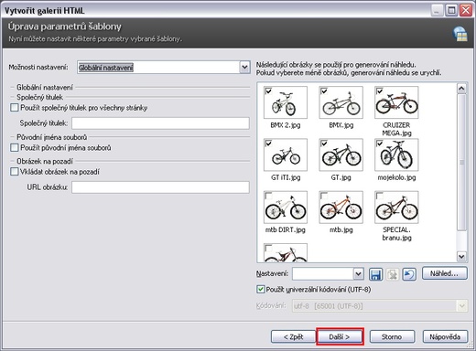Check the mtb.jpg thumbnail checkbox

(x=324, y=196)
